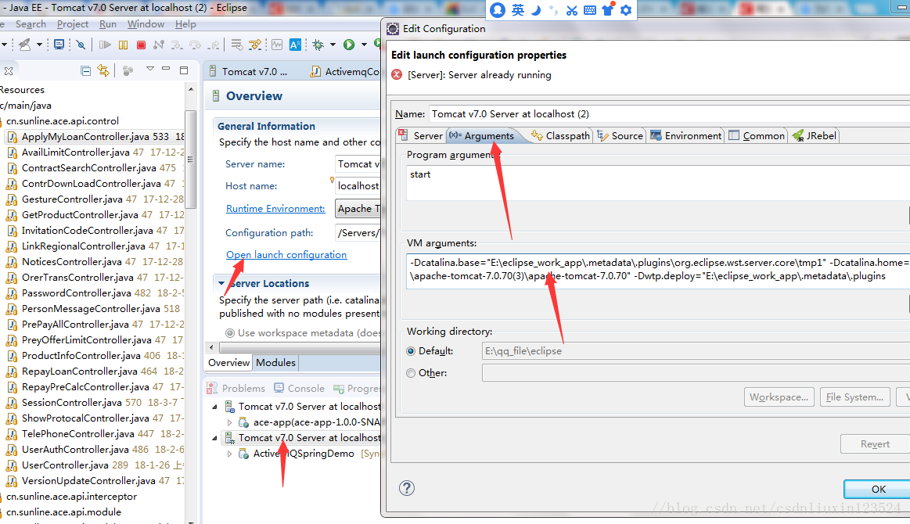Open the Problems view tab
Viewport: 910px width, 524px height.
click(x=236, y=388)
